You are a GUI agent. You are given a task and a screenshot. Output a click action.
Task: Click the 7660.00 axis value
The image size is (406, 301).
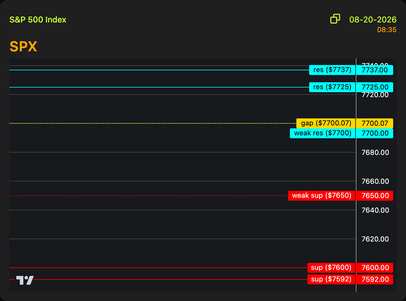375,181
